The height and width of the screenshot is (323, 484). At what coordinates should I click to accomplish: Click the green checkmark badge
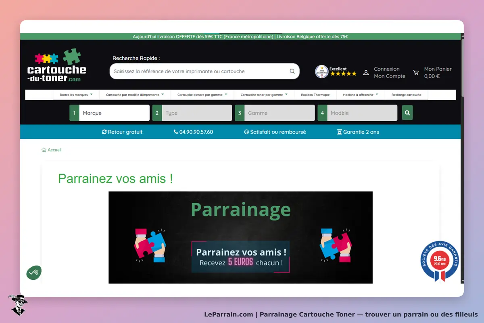34,273
